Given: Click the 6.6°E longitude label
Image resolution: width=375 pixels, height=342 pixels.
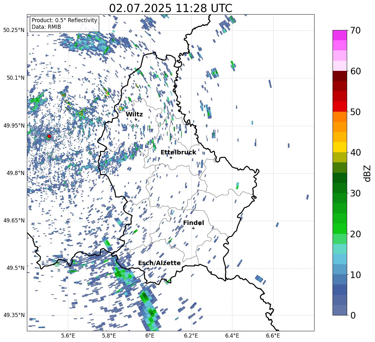Looking at the screenshot, I should pos(273,336).
